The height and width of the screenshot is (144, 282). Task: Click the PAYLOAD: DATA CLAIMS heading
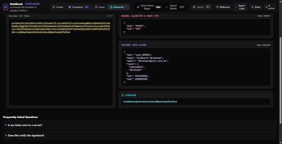(x=134, y=45)
